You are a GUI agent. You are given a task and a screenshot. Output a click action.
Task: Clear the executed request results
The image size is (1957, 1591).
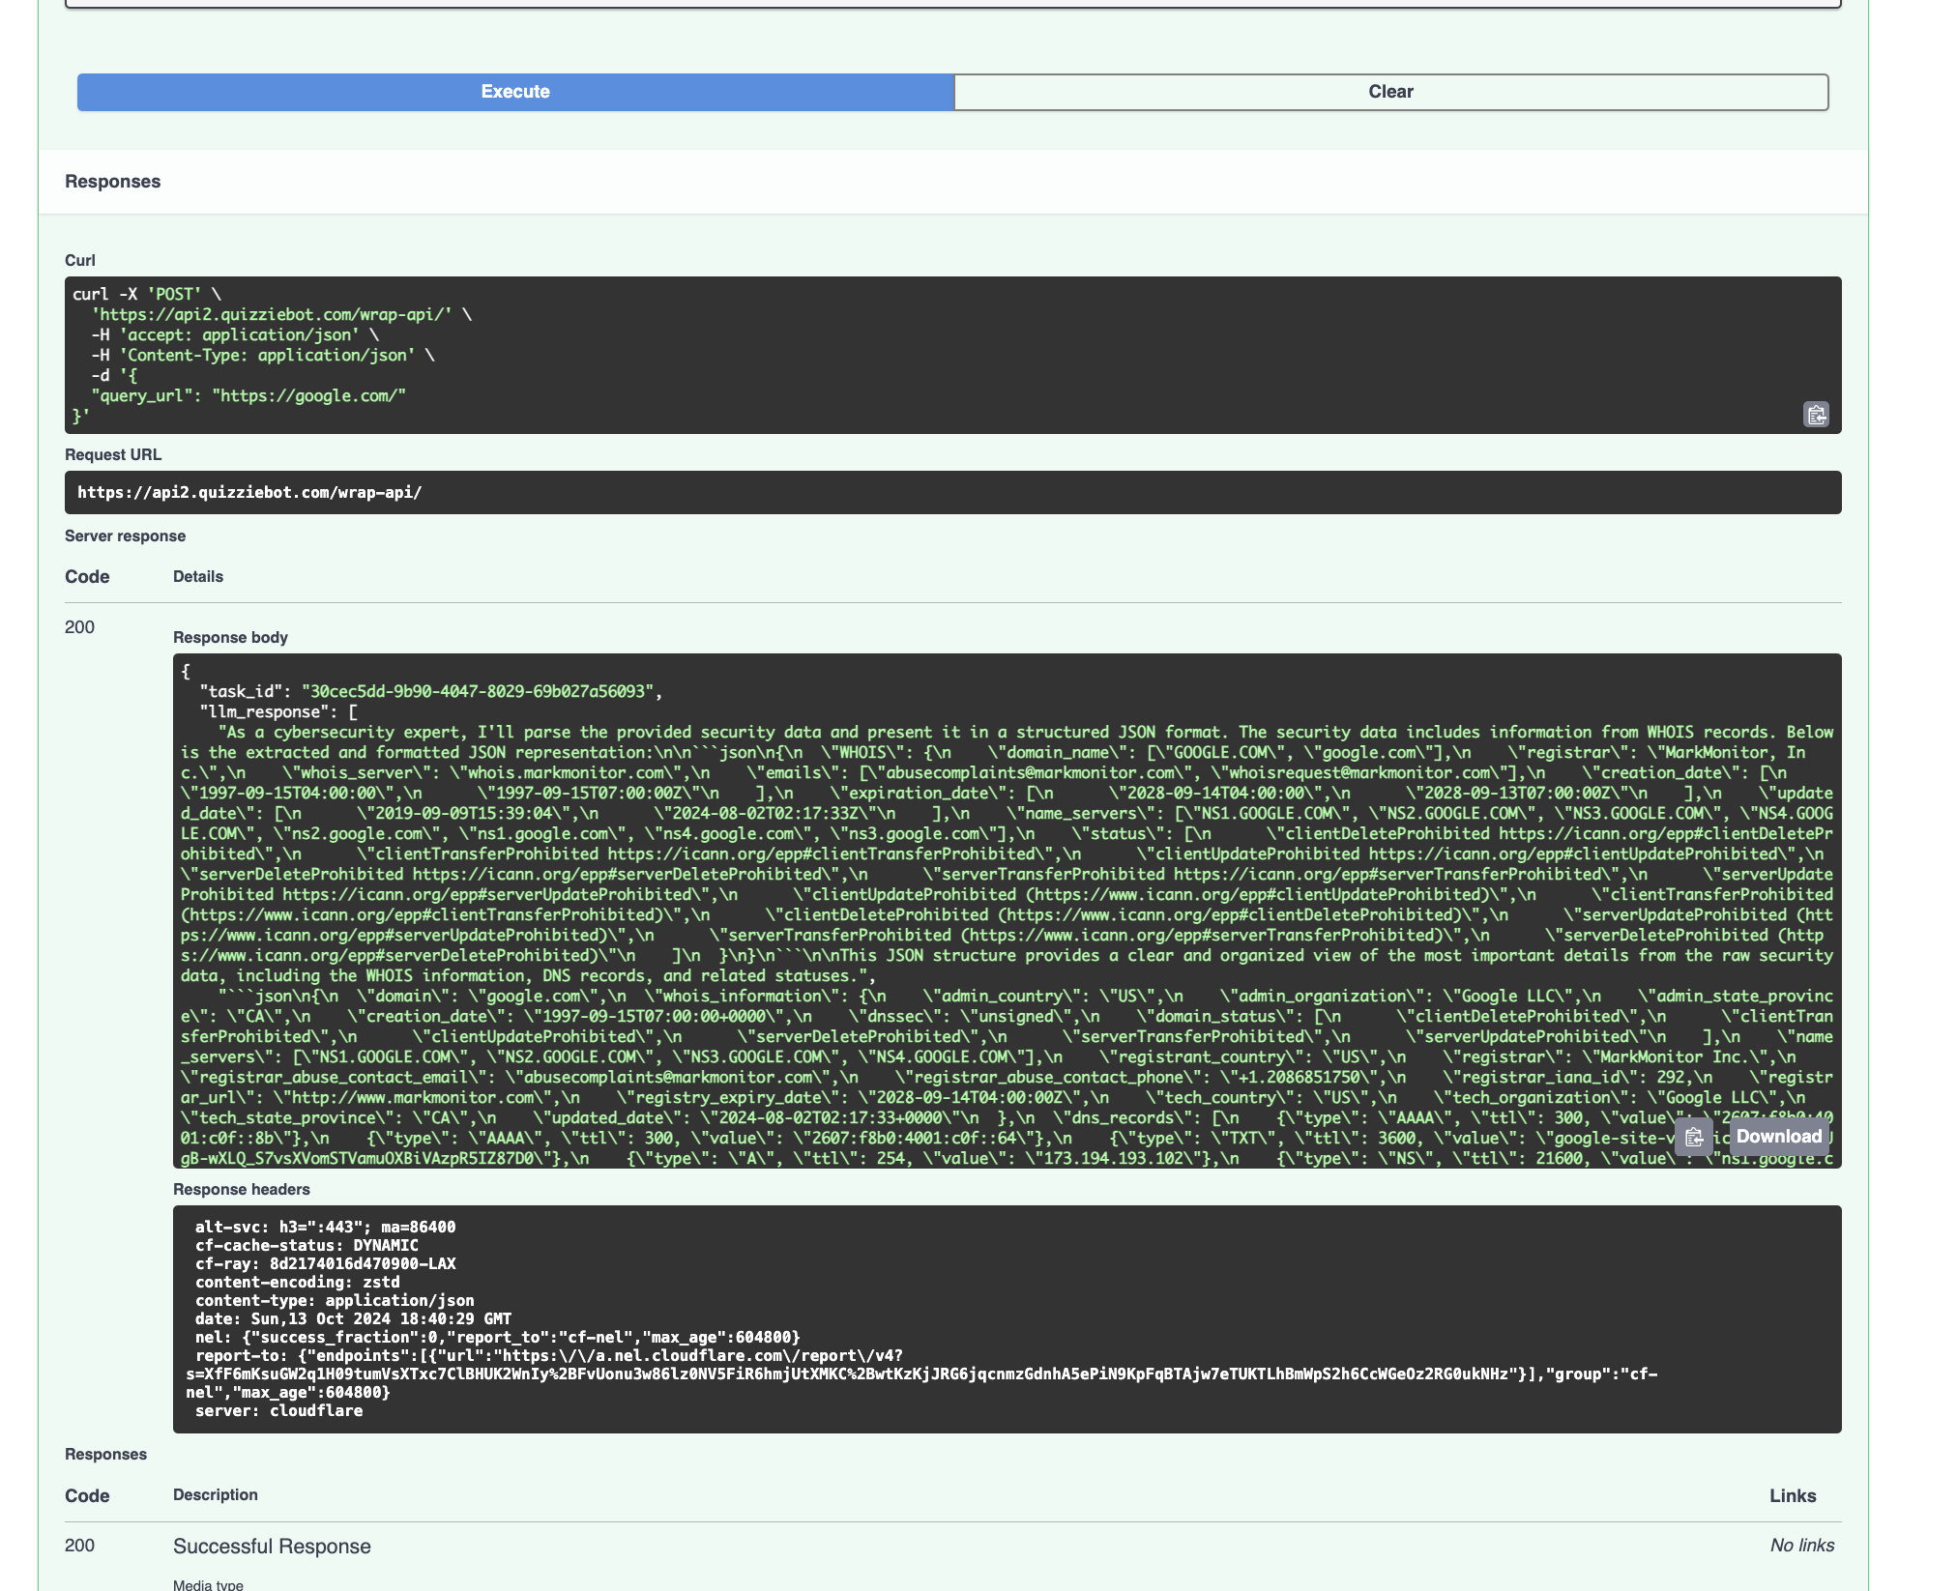[x=1390, y=92]
